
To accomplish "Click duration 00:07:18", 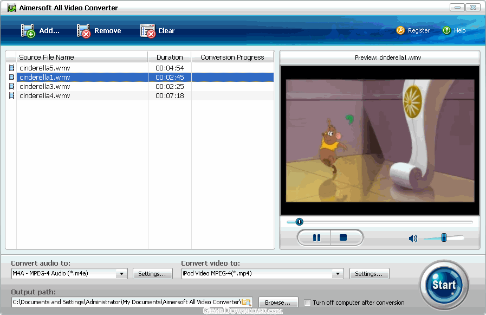I will [170, 96].
